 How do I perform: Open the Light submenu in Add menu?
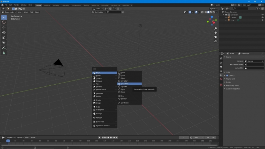click(105, 107)
